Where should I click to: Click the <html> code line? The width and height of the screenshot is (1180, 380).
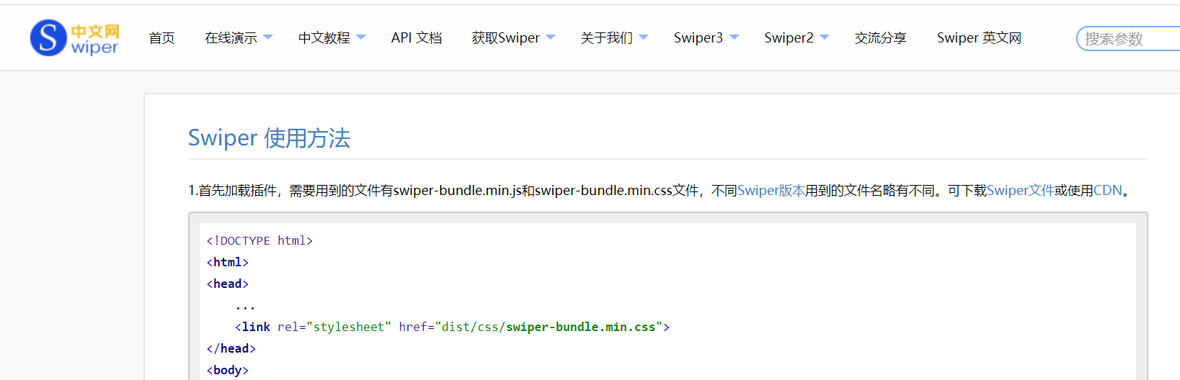point(227,262)
